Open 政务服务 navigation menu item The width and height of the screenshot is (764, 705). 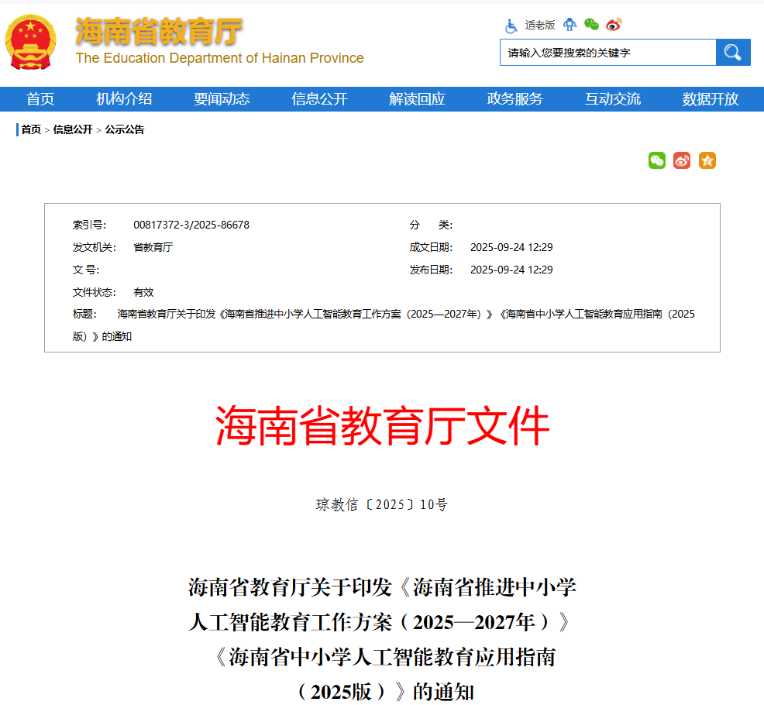pos(514,99)
